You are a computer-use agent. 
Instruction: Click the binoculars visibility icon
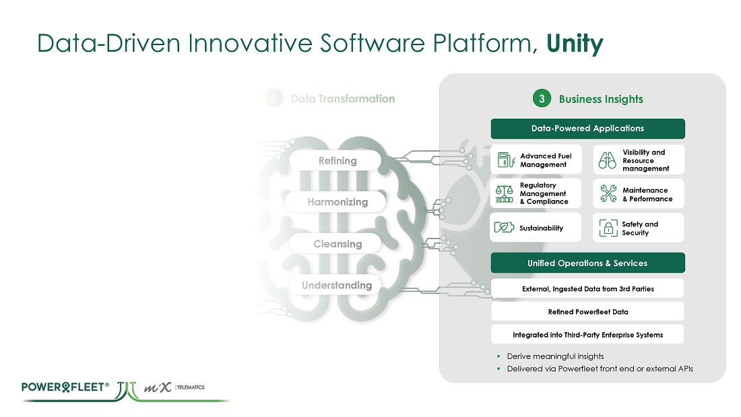click(x=608, y=160)
